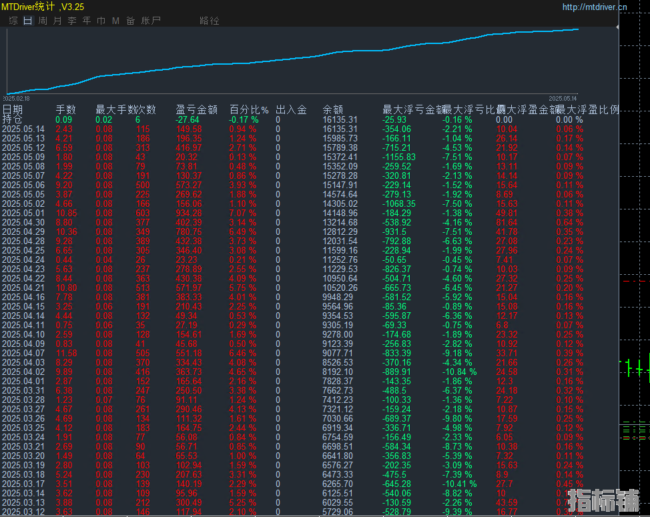This screenshot has width=650, height=517.
Task: Open the http://mtdriver.cn link
Action: point(595,7)
